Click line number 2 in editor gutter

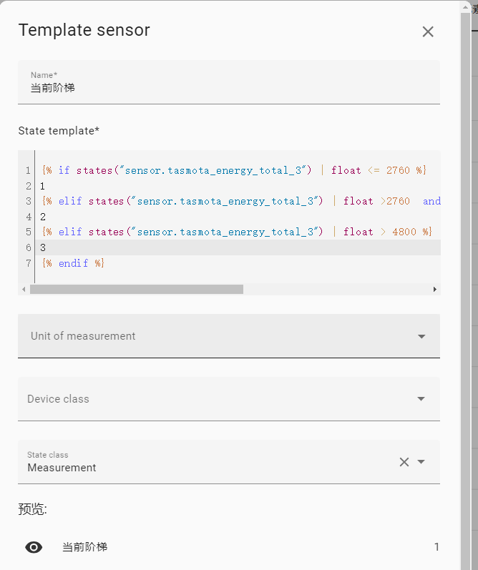point(28,186)
